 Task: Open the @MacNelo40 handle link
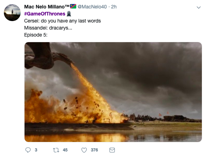coord(92,7)
